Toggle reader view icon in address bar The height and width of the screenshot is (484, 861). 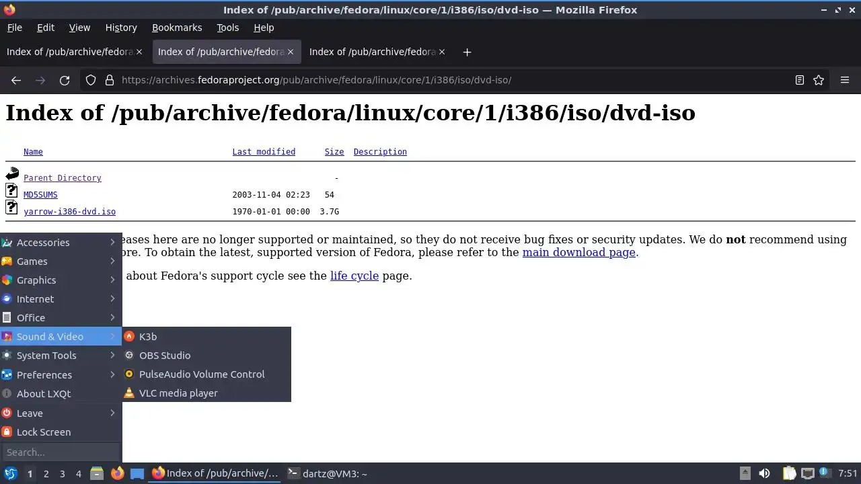(800, 80)
